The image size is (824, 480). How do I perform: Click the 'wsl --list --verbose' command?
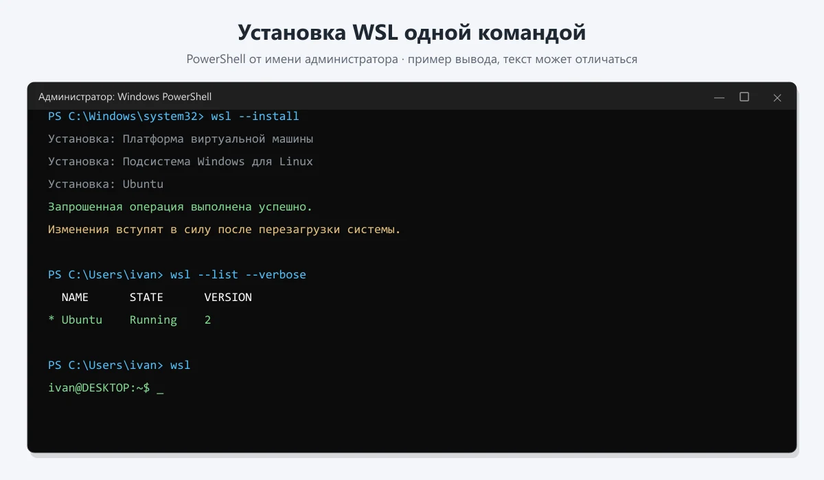[238, 275]
